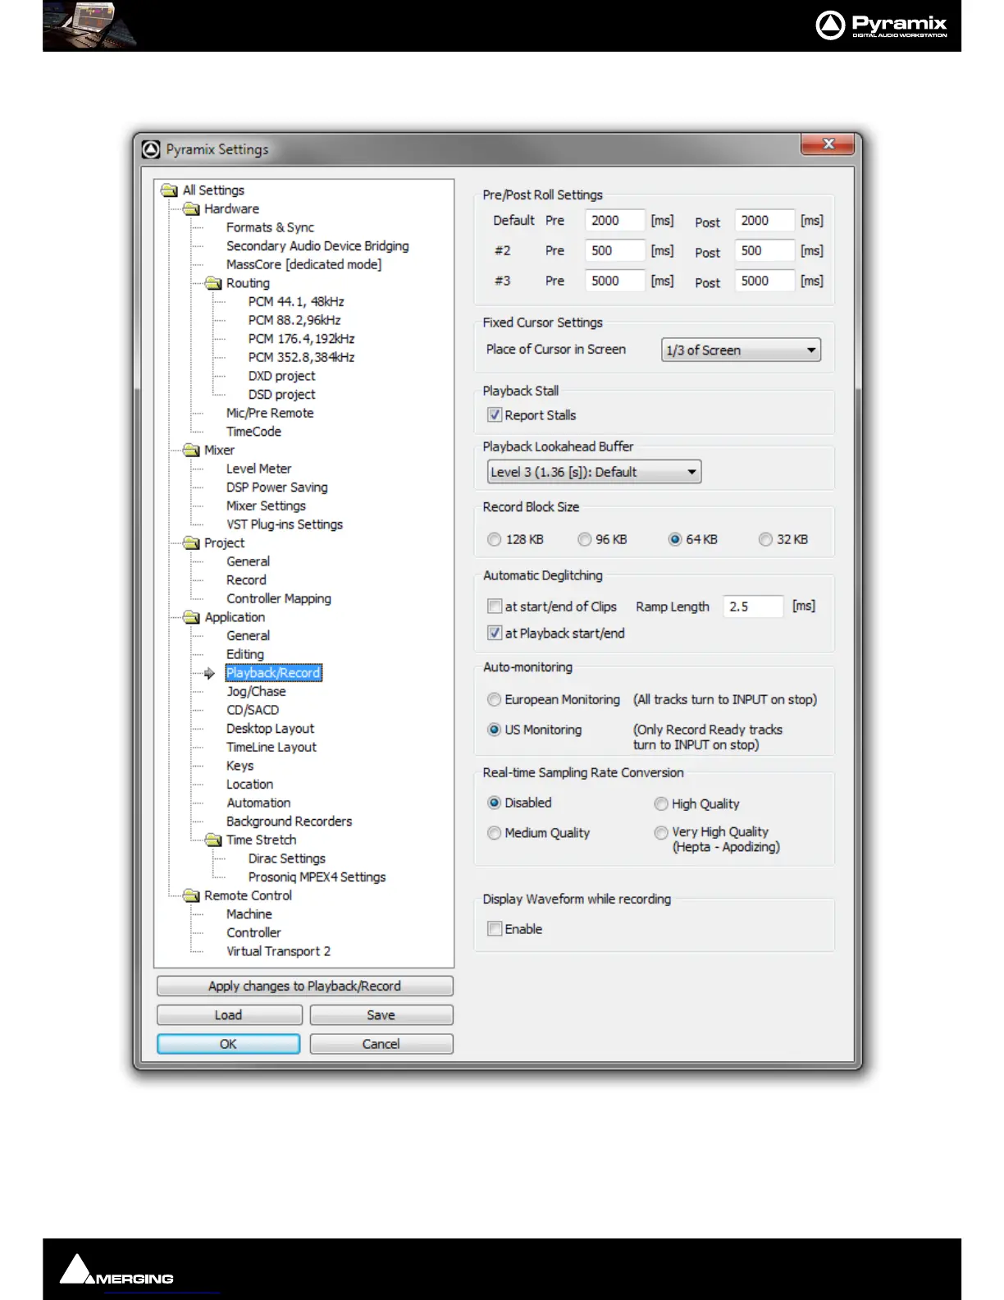Click the Mixer folder icon

coord(191,451)
